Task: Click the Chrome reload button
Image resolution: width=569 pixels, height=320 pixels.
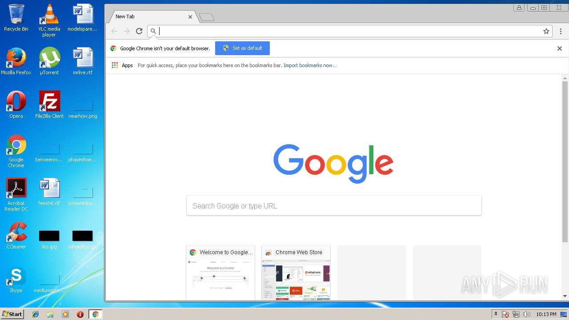Action: pos(139,31)
